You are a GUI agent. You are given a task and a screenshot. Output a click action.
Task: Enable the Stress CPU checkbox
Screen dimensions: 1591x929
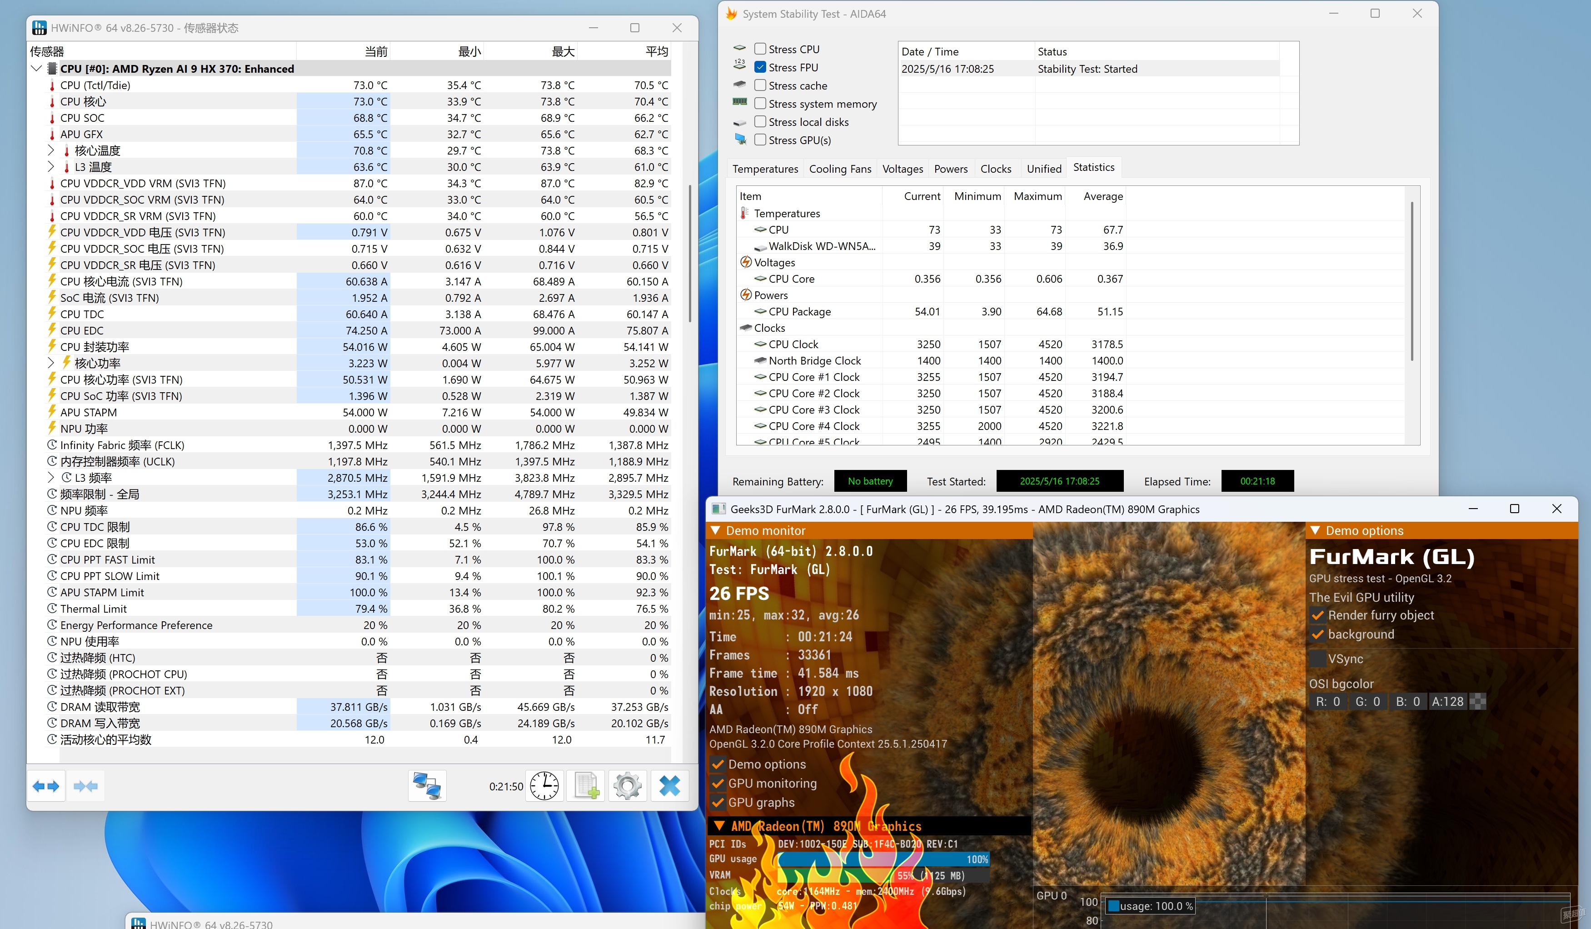(x=760, y=49)
